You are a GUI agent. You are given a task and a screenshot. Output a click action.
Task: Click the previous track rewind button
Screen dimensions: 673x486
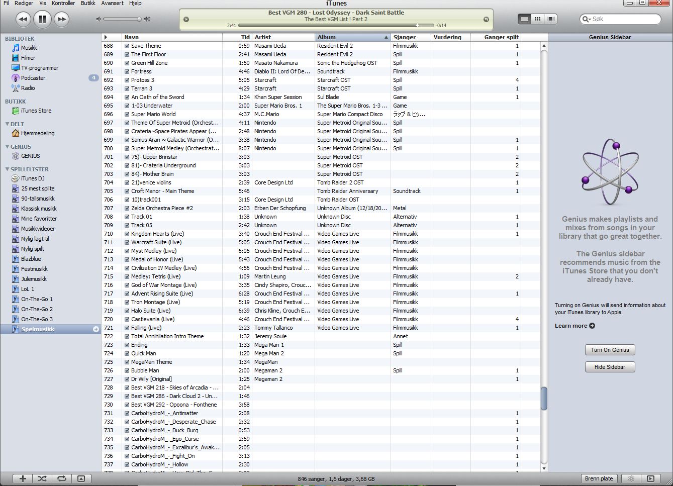[x=23, y=19]
